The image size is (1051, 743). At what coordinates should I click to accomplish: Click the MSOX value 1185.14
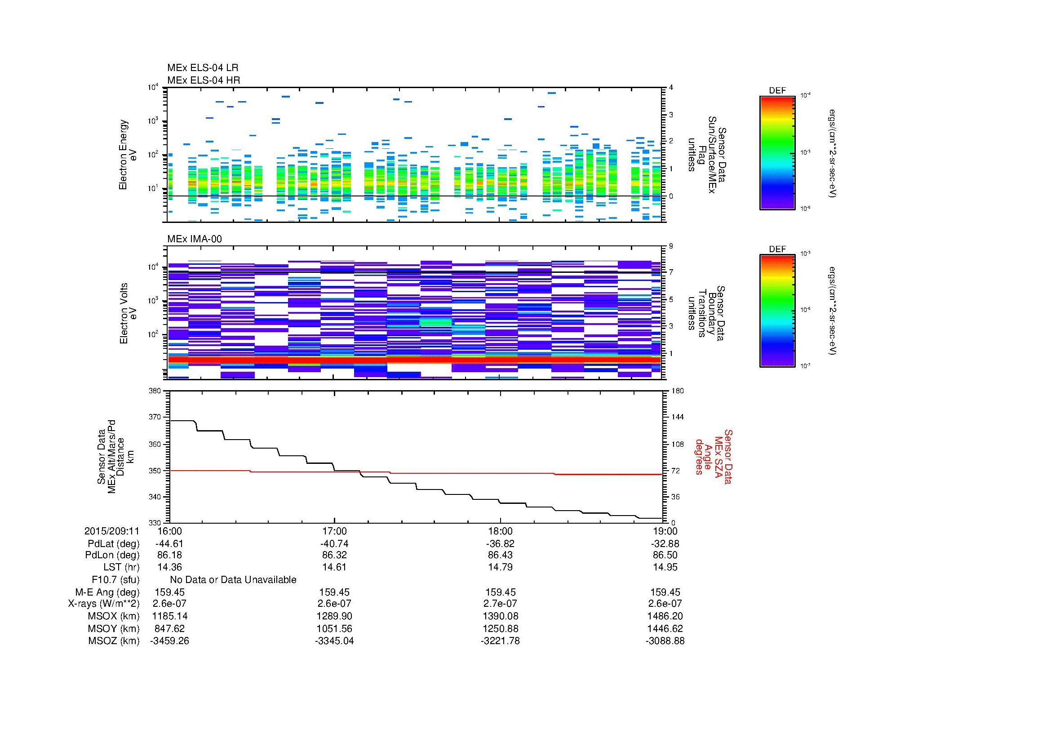[170, 617]
